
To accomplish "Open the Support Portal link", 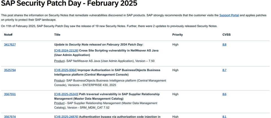I will click(x=229, y=15).
